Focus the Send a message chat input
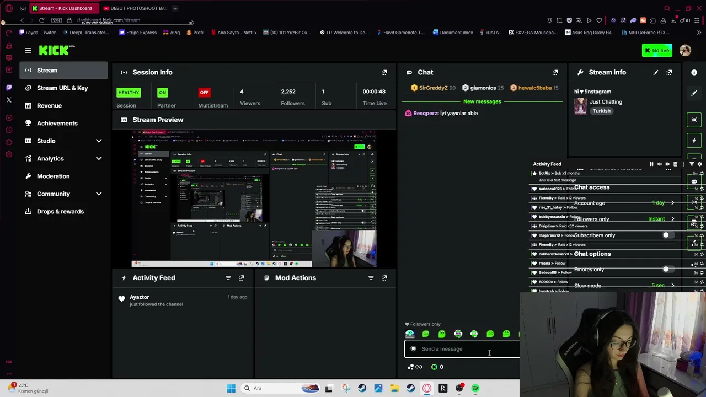 pyautogui.click(x=462, y=349)
